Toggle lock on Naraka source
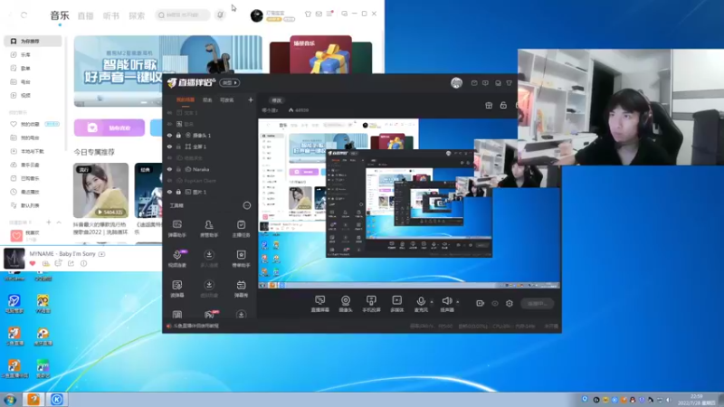The height and width of the screenshot is (407, 724). pos(178,169)
